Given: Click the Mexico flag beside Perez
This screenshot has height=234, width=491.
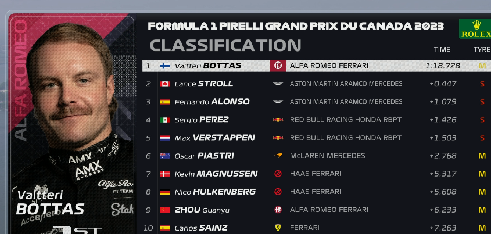Looking at the screenshot, I should (165, 120).
